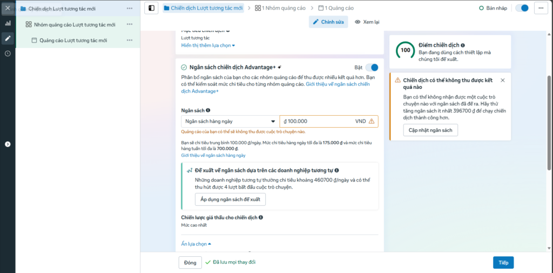Click the Đóng button
The image size is (553, 273).
click(191, 262)
